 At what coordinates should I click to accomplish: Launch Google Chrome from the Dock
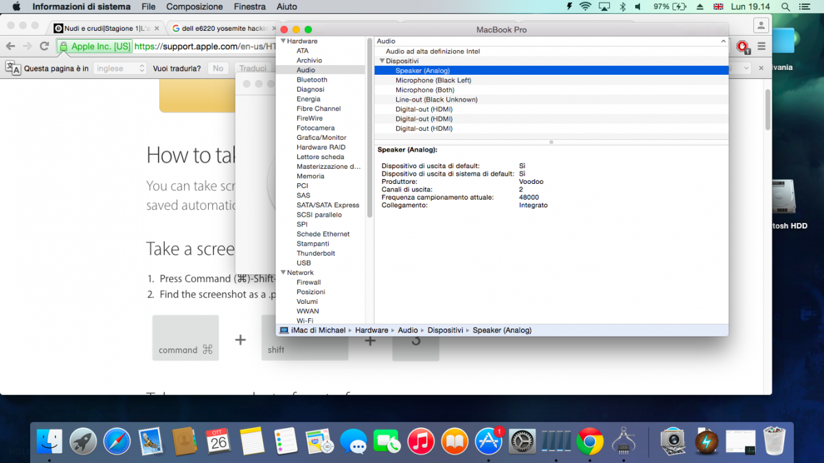point(590,441)
